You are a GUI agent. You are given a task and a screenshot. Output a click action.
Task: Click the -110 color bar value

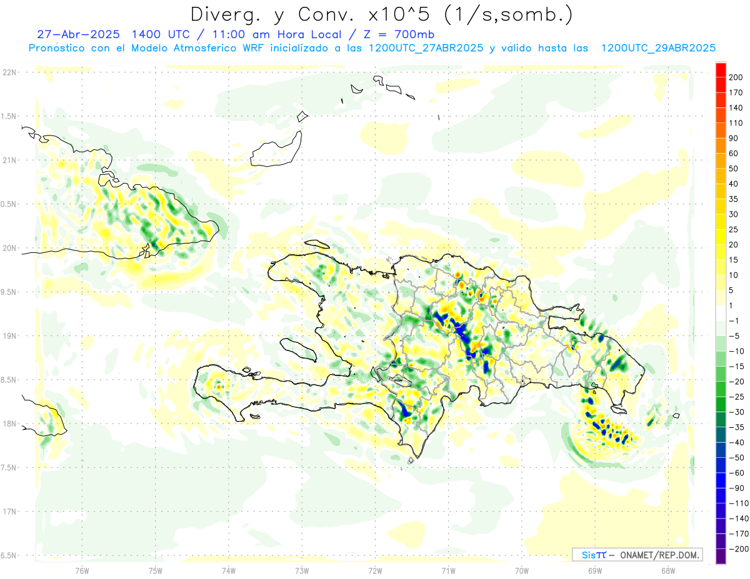(x=738, y=503)
